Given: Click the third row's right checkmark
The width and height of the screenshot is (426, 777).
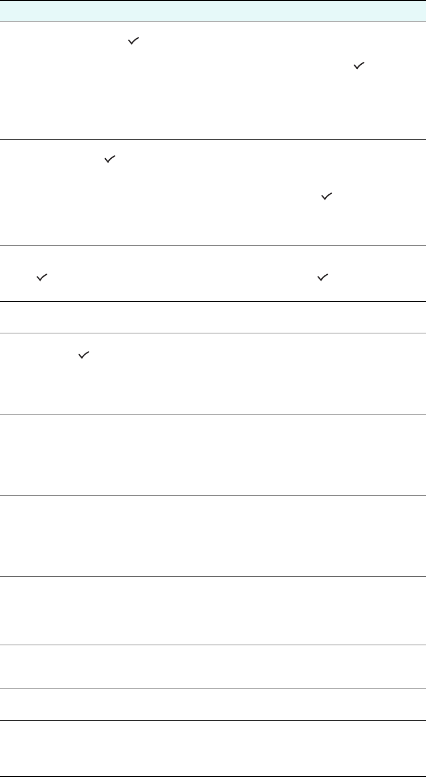Looking at the screenshot, I should (321, 278).
